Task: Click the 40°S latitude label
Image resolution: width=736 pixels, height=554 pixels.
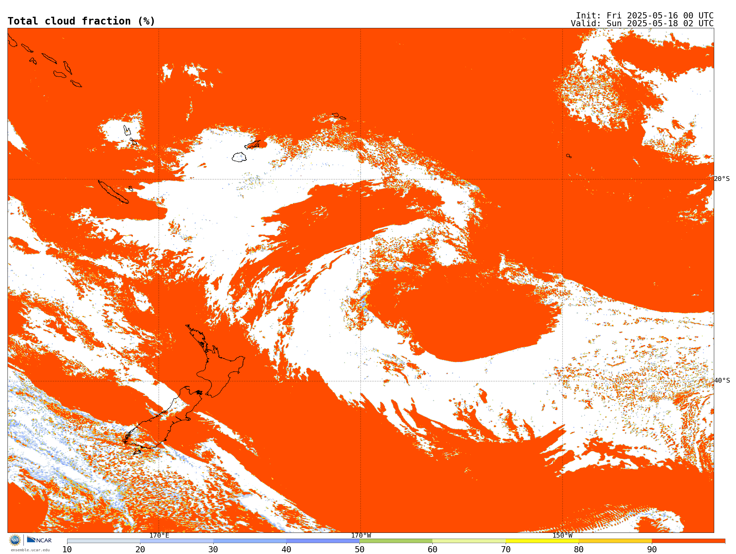Action: coord(722,381)
